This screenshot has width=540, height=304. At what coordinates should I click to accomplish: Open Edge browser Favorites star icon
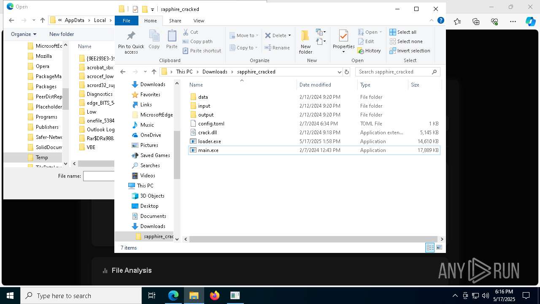[457, 22]
